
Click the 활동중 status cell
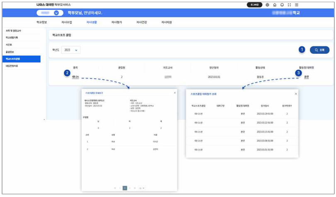click(x=260, y=77)
